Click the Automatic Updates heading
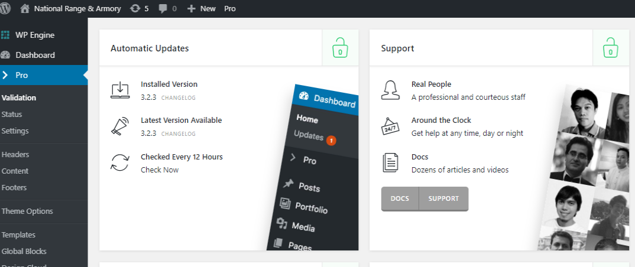Screen dimensions: 635x267 pos(150,48)
